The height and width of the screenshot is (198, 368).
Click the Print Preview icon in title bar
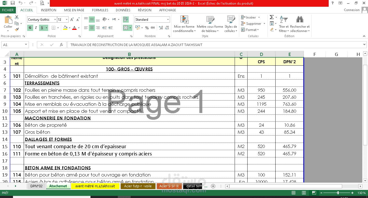(42, 3)
